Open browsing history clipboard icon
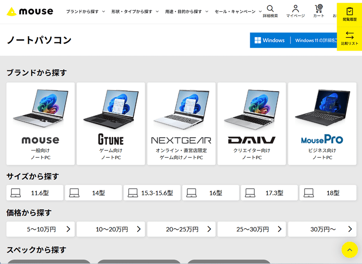Screen dimensions: 362x264 349,11
